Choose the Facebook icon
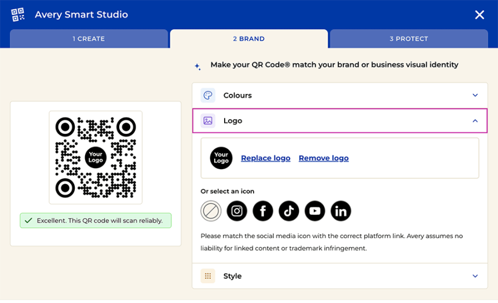The image size is (498, 303). coord(263,211)
